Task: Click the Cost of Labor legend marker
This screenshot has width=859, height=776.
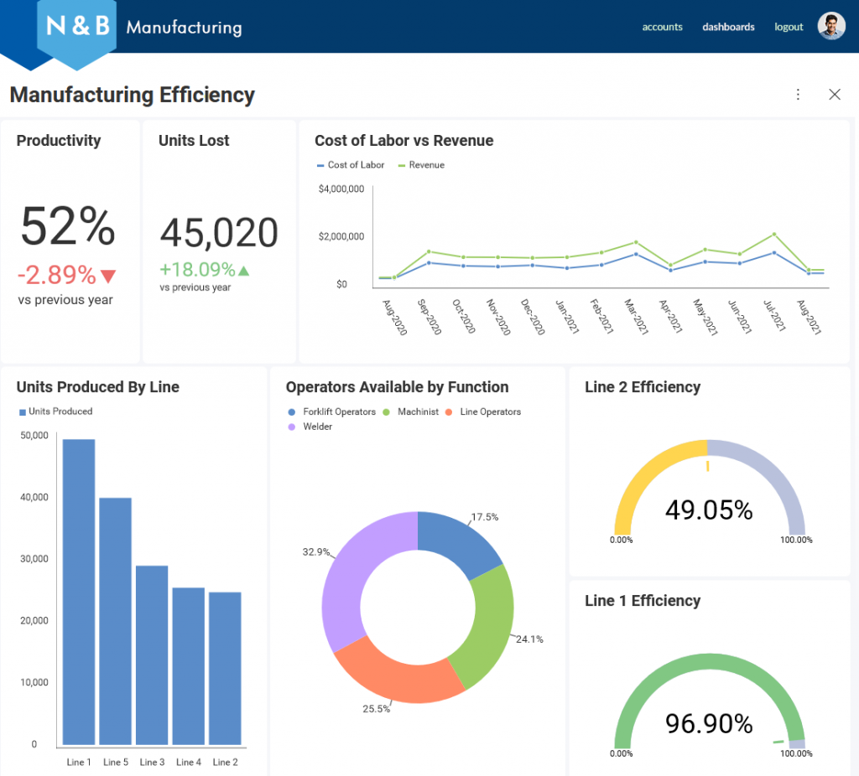Action: [321, 165]
